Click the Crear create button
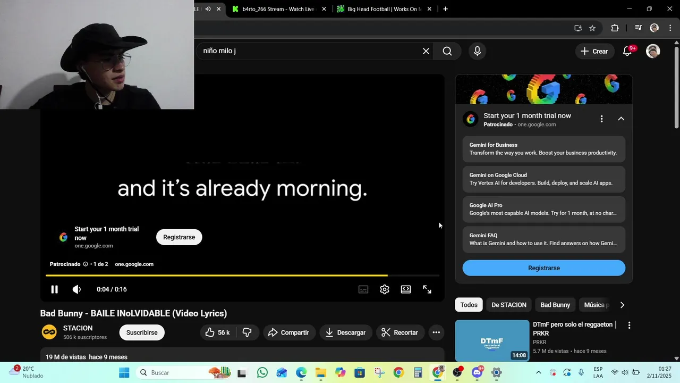Screen dimensions: 680x383 point(594,51)
